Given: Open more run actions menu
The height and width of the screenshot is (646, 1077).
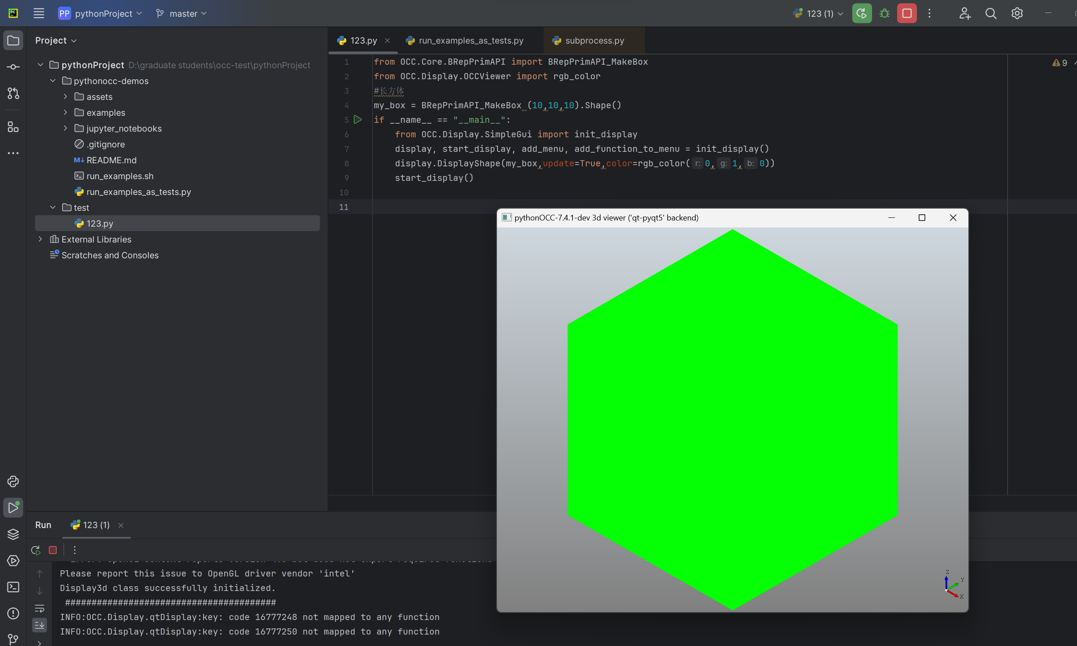Looking at the screenshot, I should pos(929,13).
